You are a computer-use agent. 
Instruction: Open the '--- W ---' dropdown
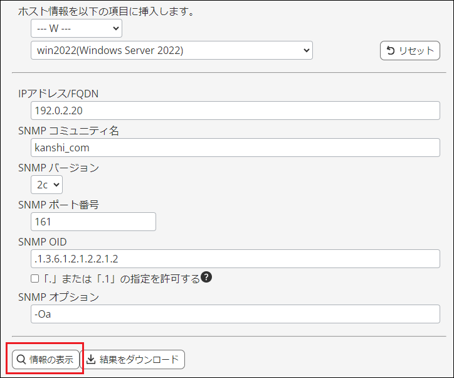coord(76,28)
